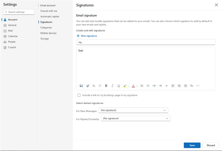Click the superscript A icon
Viewport: 222px width, 151px height.
[100, 86]
